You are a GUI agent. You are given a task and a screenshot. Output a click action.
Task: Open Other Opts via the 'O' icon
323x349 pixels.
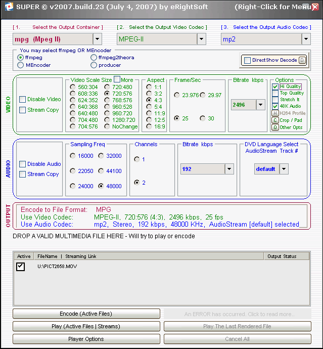click(x=275, y=127)
